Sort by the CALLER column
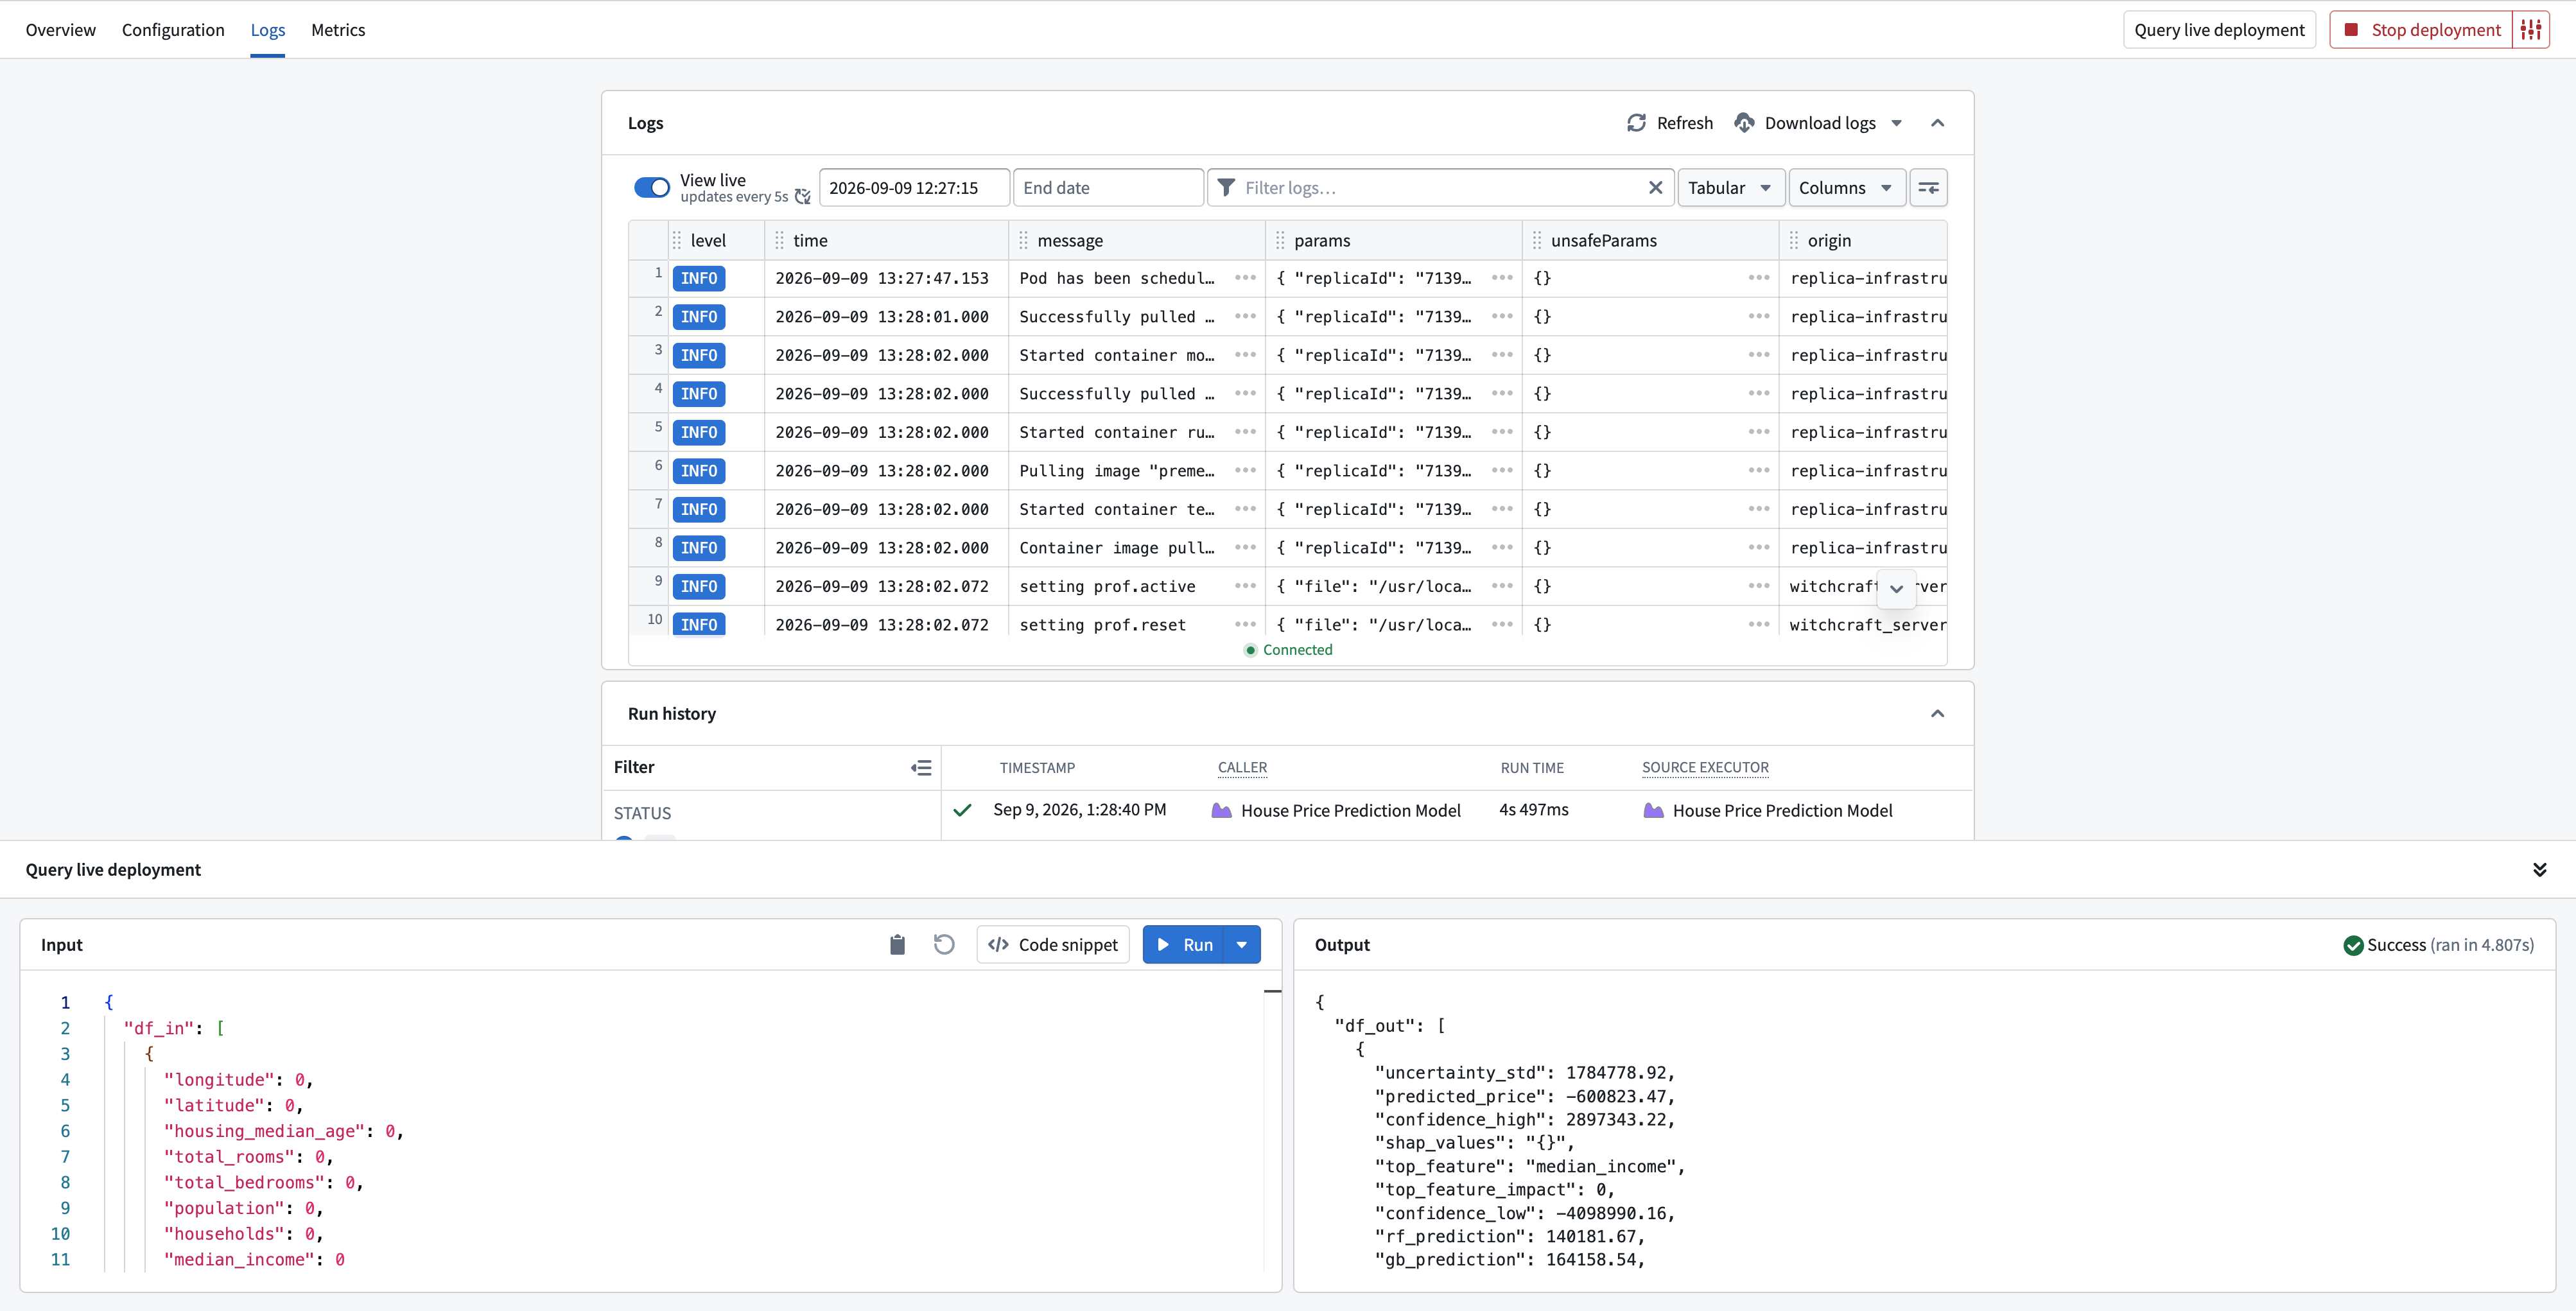This screenshot has width=2576, height=1311. pos(1242,768)
